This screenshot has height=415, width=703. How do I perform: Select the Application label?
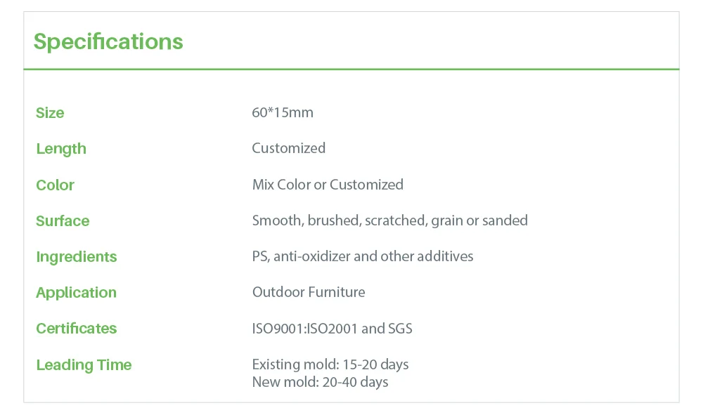[x=76, y=293]
